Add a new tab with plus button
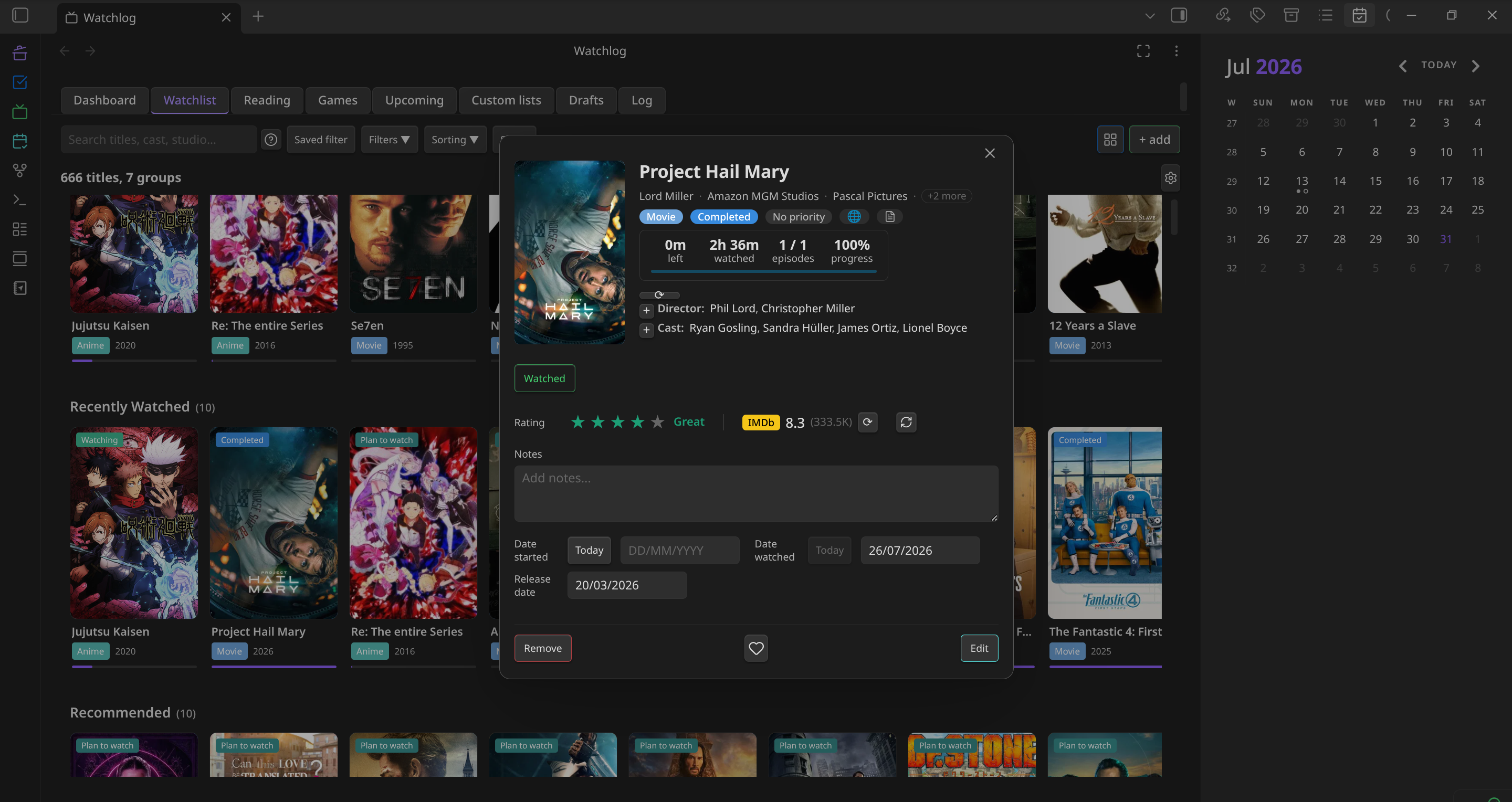Screen dimensions: 1512x802 click(258, 16)
